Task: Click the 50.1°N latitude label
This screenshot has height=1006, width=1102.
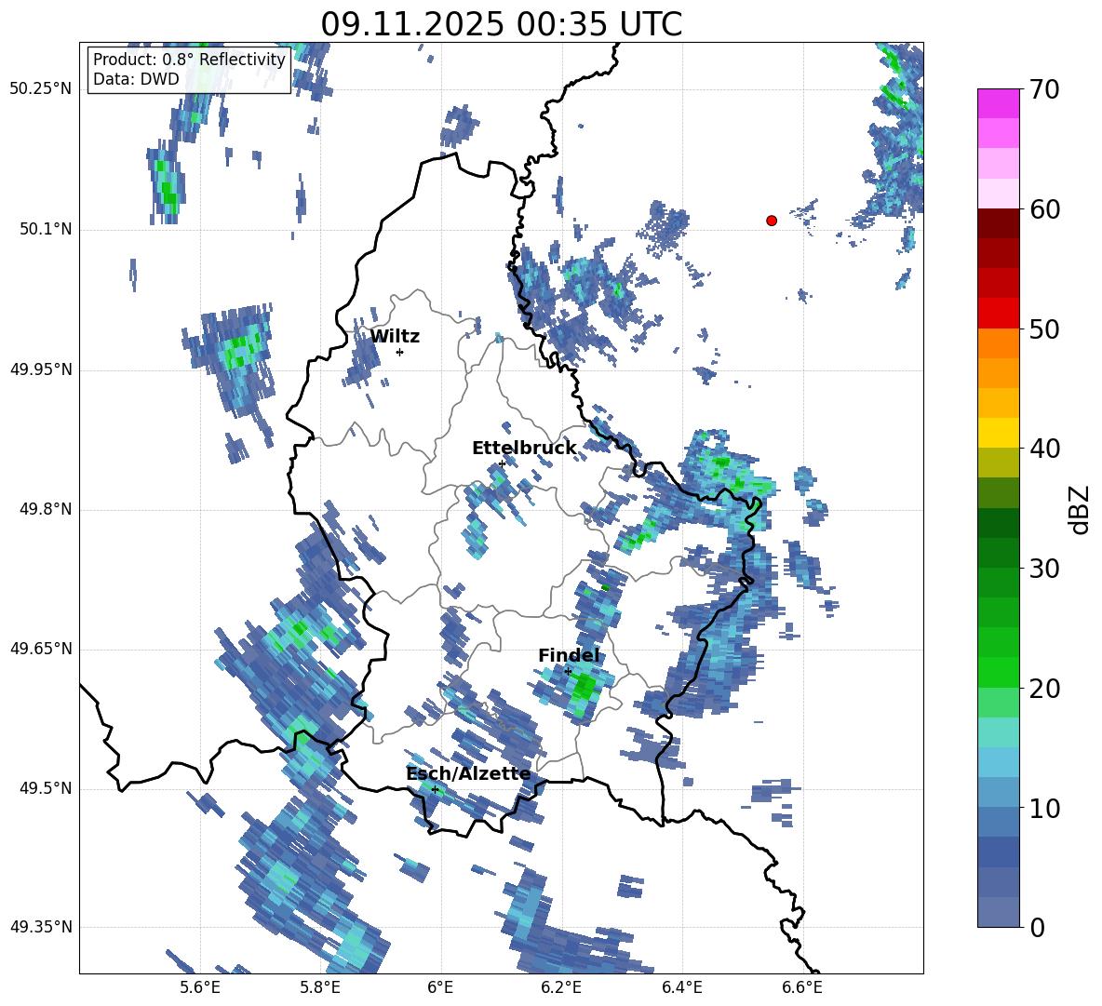Action: (45, 229)
